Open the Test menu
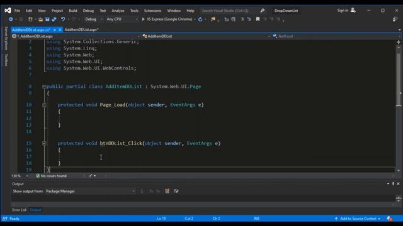Image resolution: width=403 pixels, height=226 pixels. (x=103, y=11)
